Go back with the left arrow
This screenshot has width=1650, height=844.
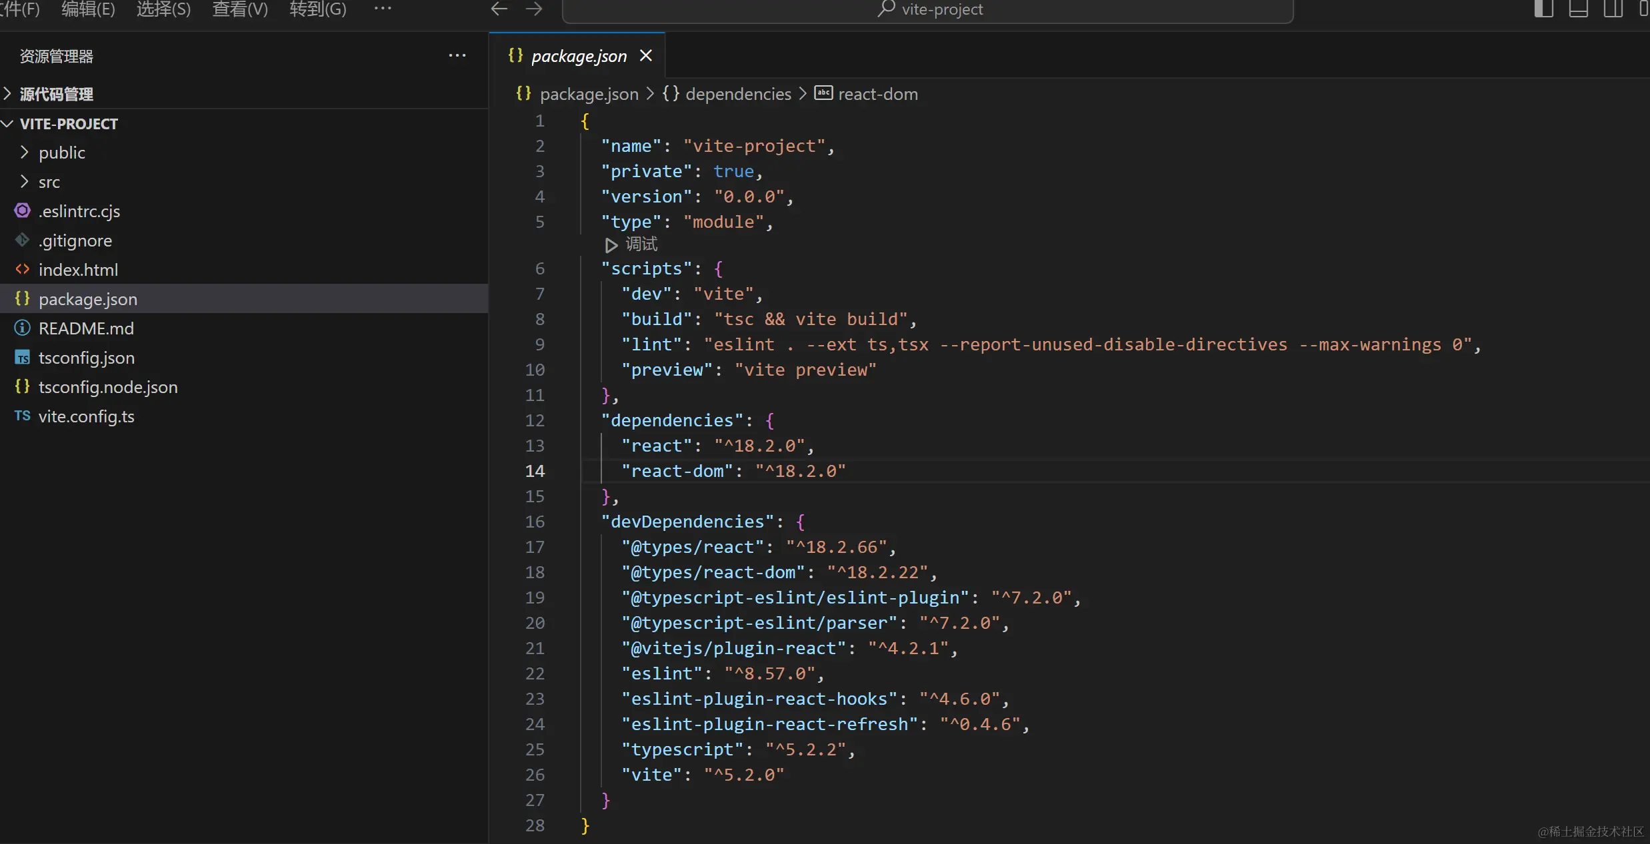pos(499,9)
